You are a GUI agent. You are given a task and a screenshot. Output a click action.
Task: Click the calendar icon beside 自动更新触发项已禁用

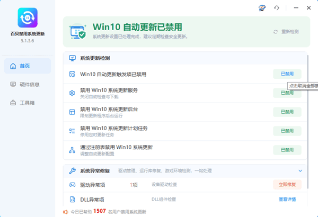pos(72,74)
